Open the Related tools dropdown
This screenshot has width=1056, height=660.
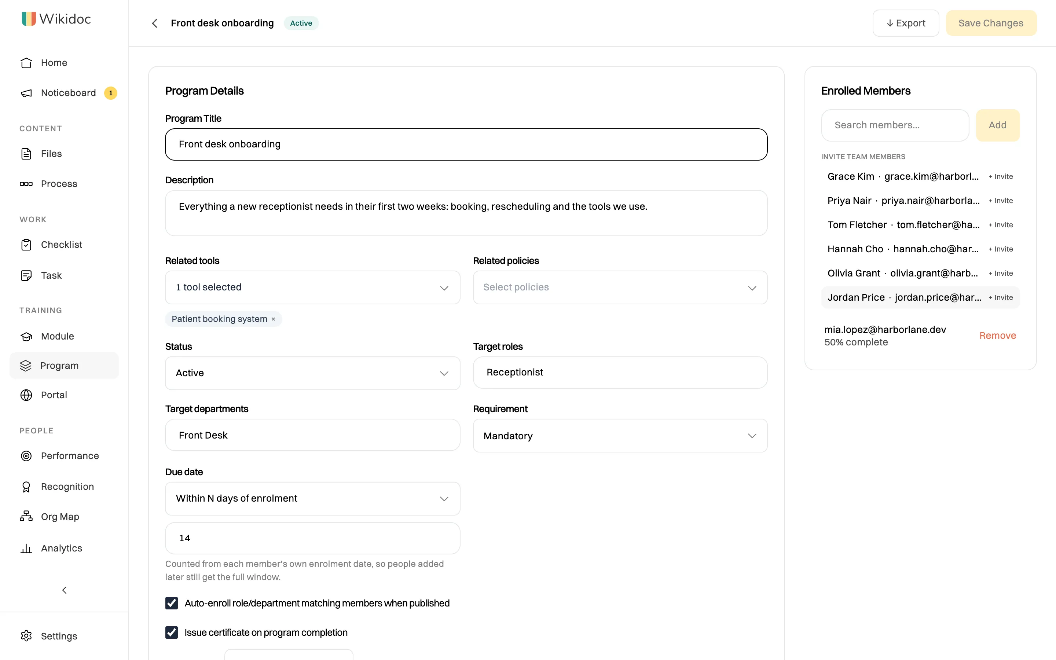pyautogui.click(x=312, y=287)
